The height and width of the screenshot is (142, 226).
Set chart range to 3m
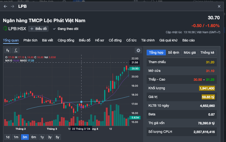(25, 137)
